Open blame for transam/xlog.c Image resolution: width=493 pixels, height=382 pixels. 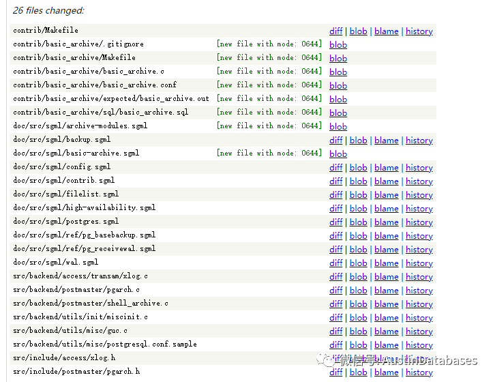[x=386, y=277]
